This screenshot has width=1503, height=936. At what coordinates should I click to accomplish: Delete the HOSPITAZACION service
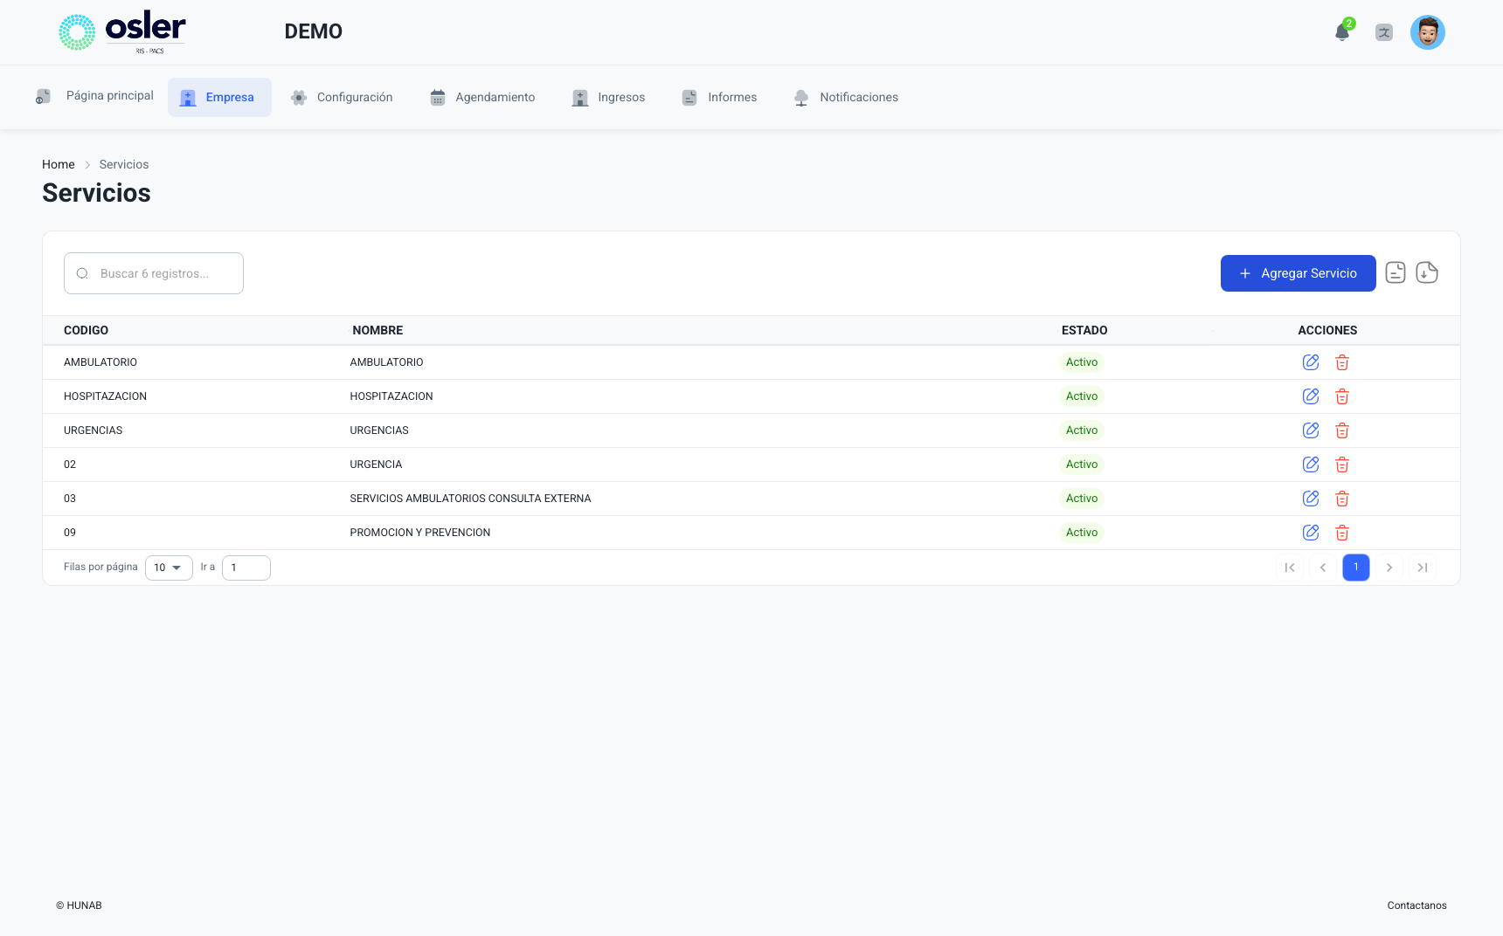1342,396
